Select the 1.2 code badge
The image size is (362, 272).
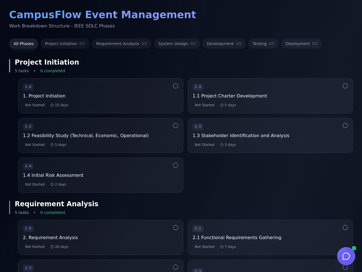click(x=28, y=126)
